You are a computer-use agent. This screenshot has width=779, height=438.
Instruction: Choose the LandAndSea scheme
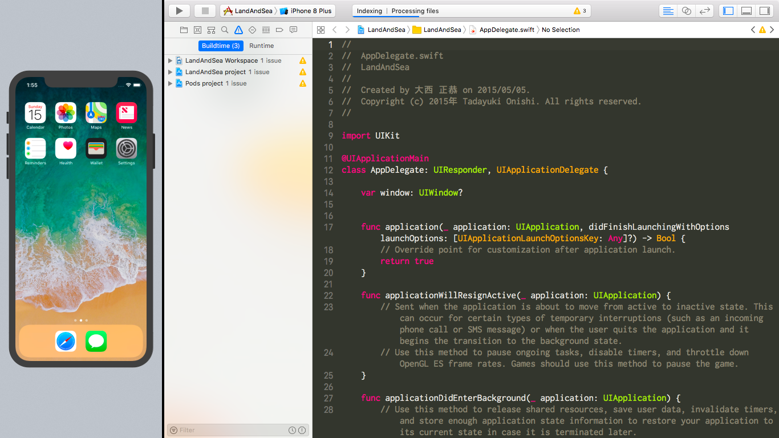point(248,11)
